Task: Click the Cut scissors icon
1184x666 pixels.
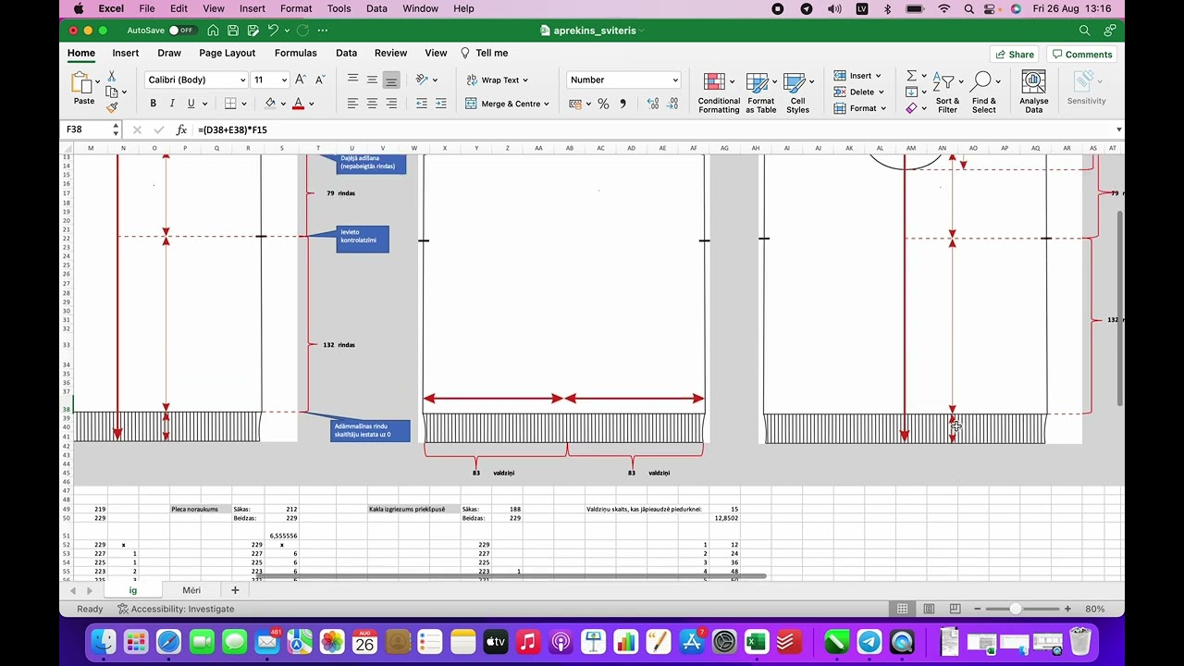Action: point(112,77)
